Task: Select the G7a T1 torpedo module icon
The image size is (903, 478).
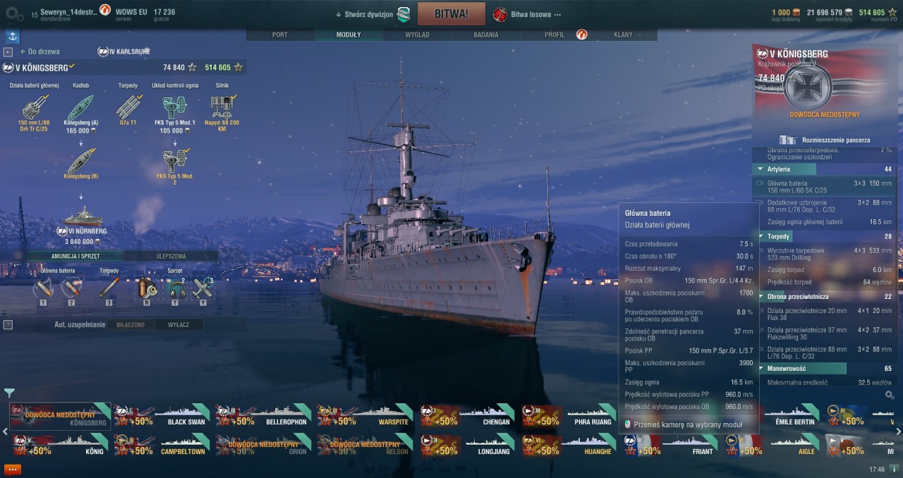Action: coord(128,106)
